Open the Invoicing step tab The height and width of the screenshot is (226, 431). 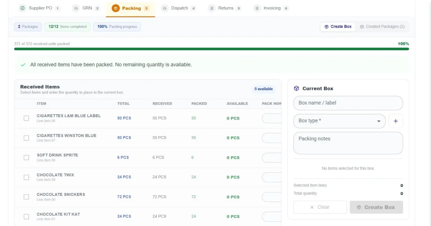271,8
